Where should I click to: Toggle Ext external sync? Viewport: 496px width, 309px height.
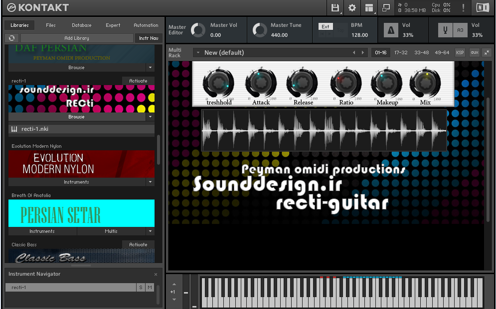click(x=326, y=26)
